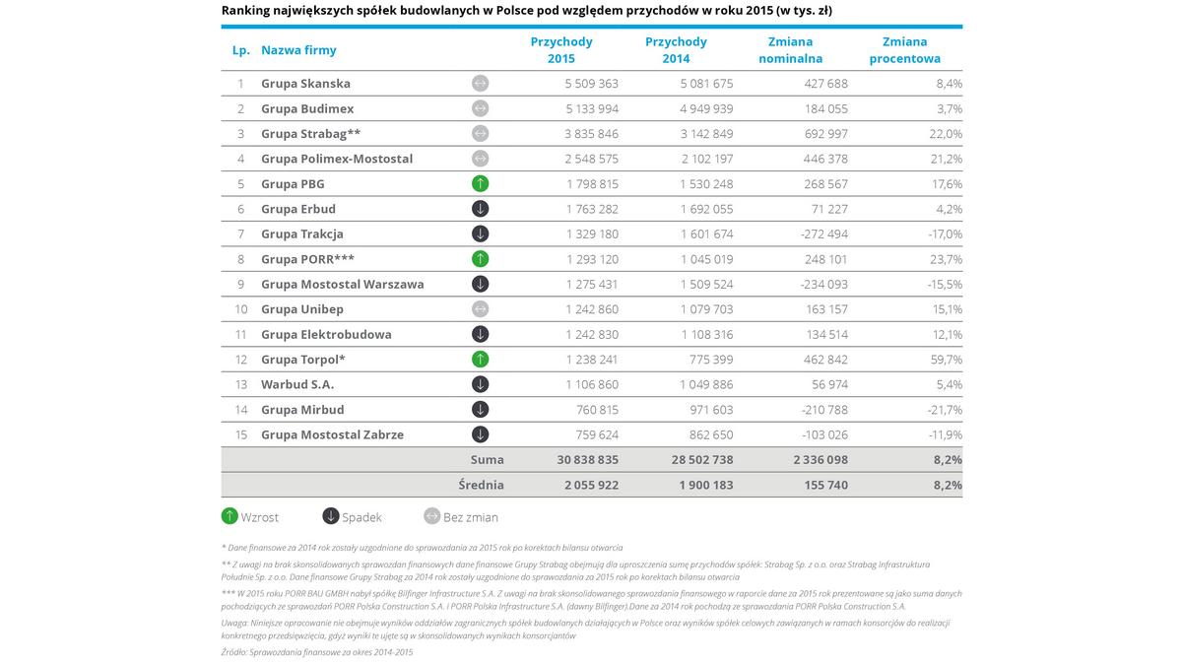Screen dimensions: 1182x665
Task: Click the green Wzrost legend icon
Action: [x=230, y=516]
